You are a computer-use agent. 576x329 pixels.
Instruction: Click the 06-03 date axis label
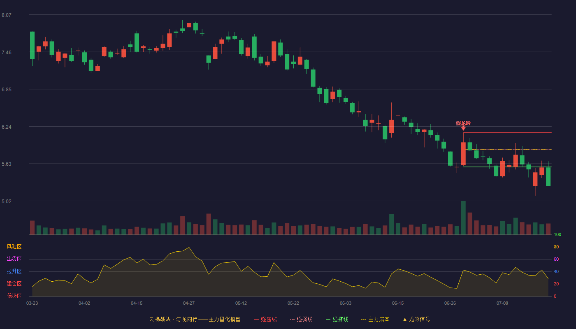click(346, 303)
